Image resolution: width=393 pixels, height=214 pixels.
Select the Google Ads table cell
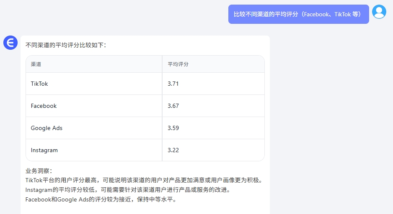pyautogui.click(x=94, y=128)
